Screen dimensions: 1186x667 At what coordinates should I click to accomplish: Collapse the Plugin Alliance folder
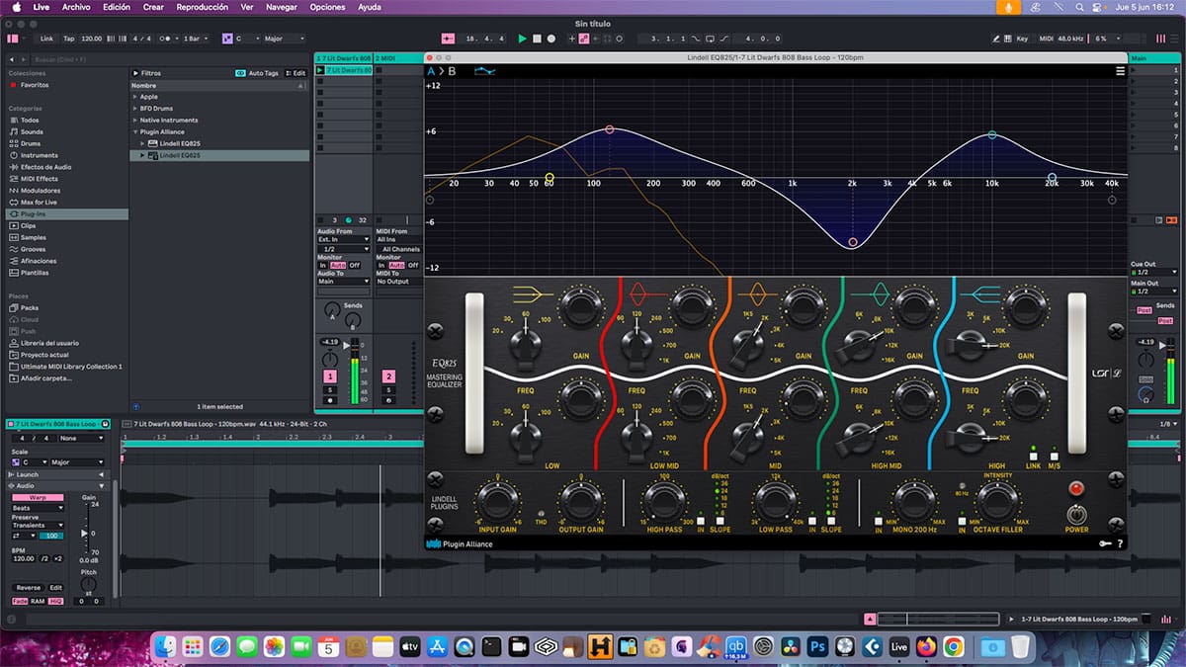[x=136, y=131]
